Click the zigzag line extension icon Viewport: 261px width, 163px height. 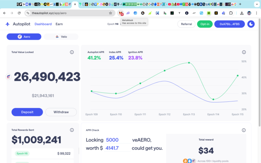(x=194, y=13)
